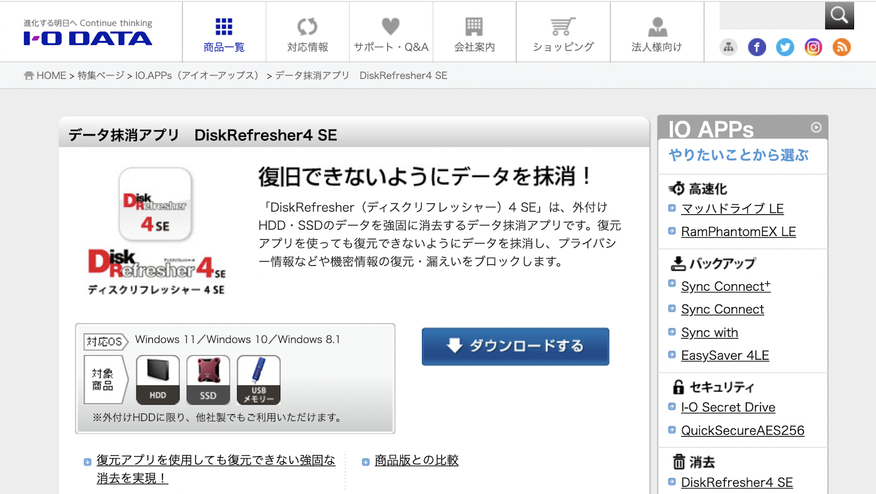Open the Twitter icon
The width and height of the screenshot is (876, 494).
coord(785,48)
